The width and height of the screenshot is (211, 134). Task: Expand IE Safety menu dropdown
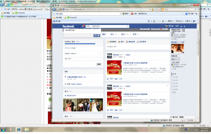(x=179, y=21)
